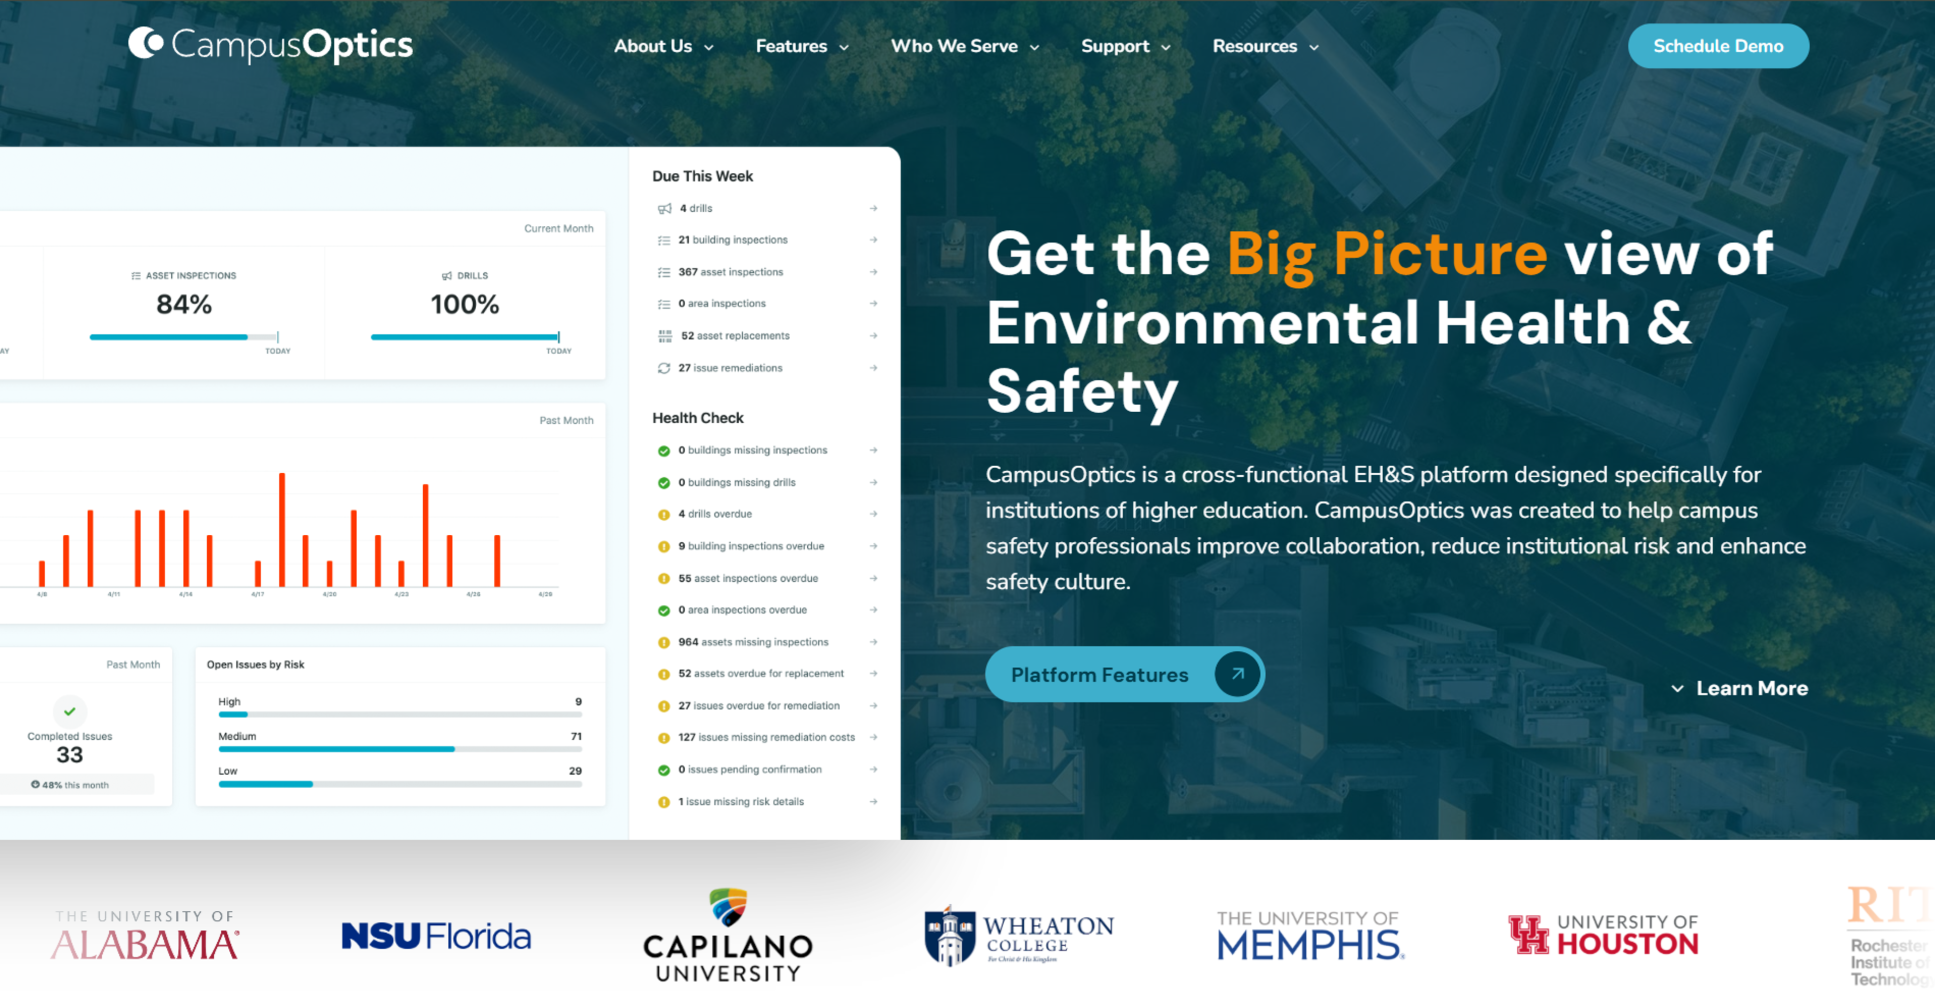Click the Asset Inspections 84% progress bar

184,337
